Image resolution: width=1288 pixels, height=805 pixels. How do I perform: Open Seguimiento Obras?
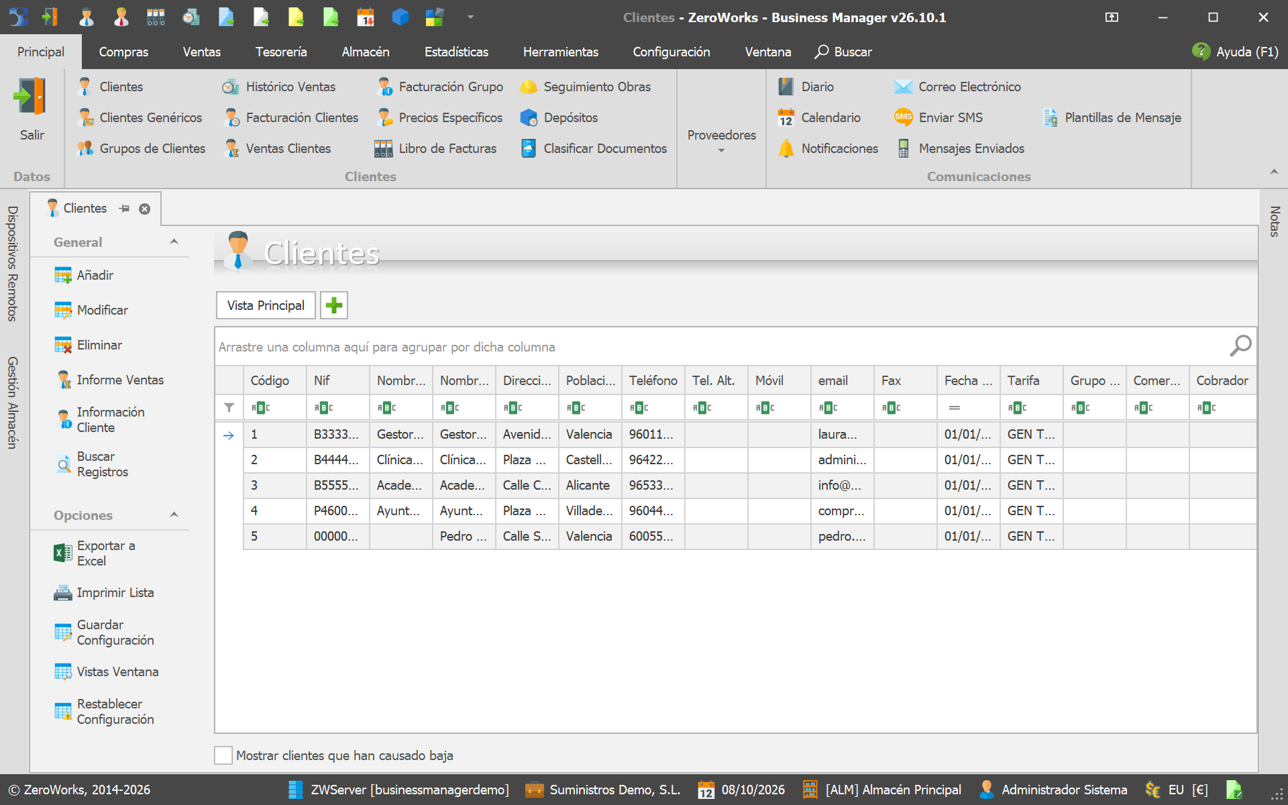tap(585, 87)
